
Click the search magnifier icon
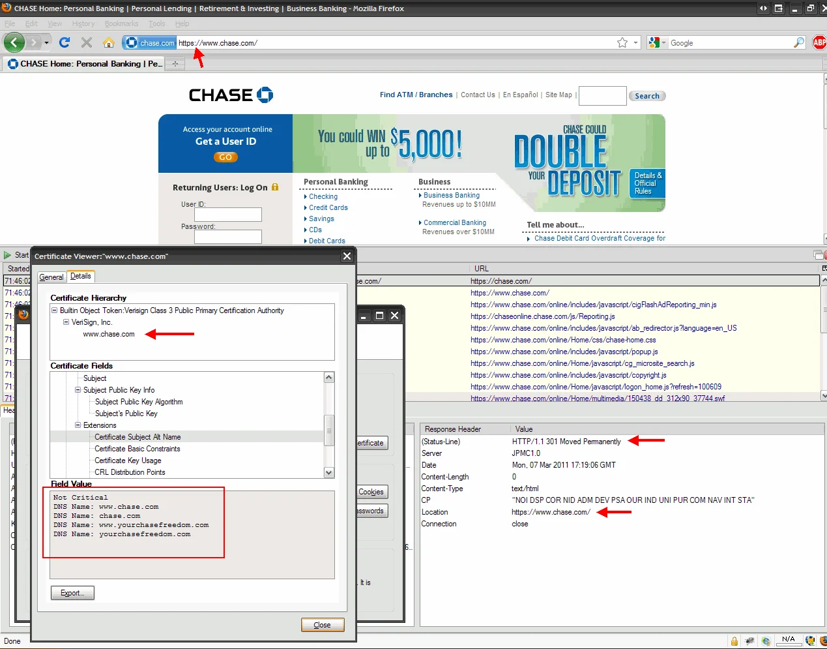[x=799, y=42]
